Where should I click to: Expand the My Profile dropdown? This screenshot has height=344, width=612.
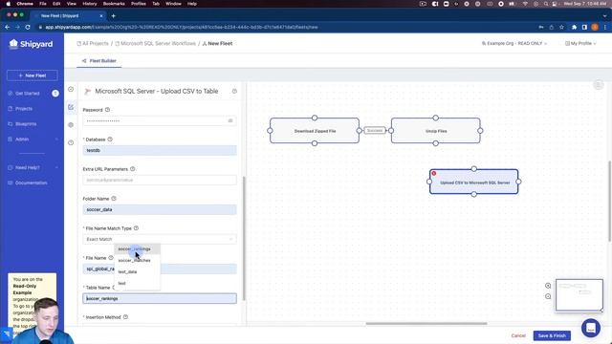(580, 43)
